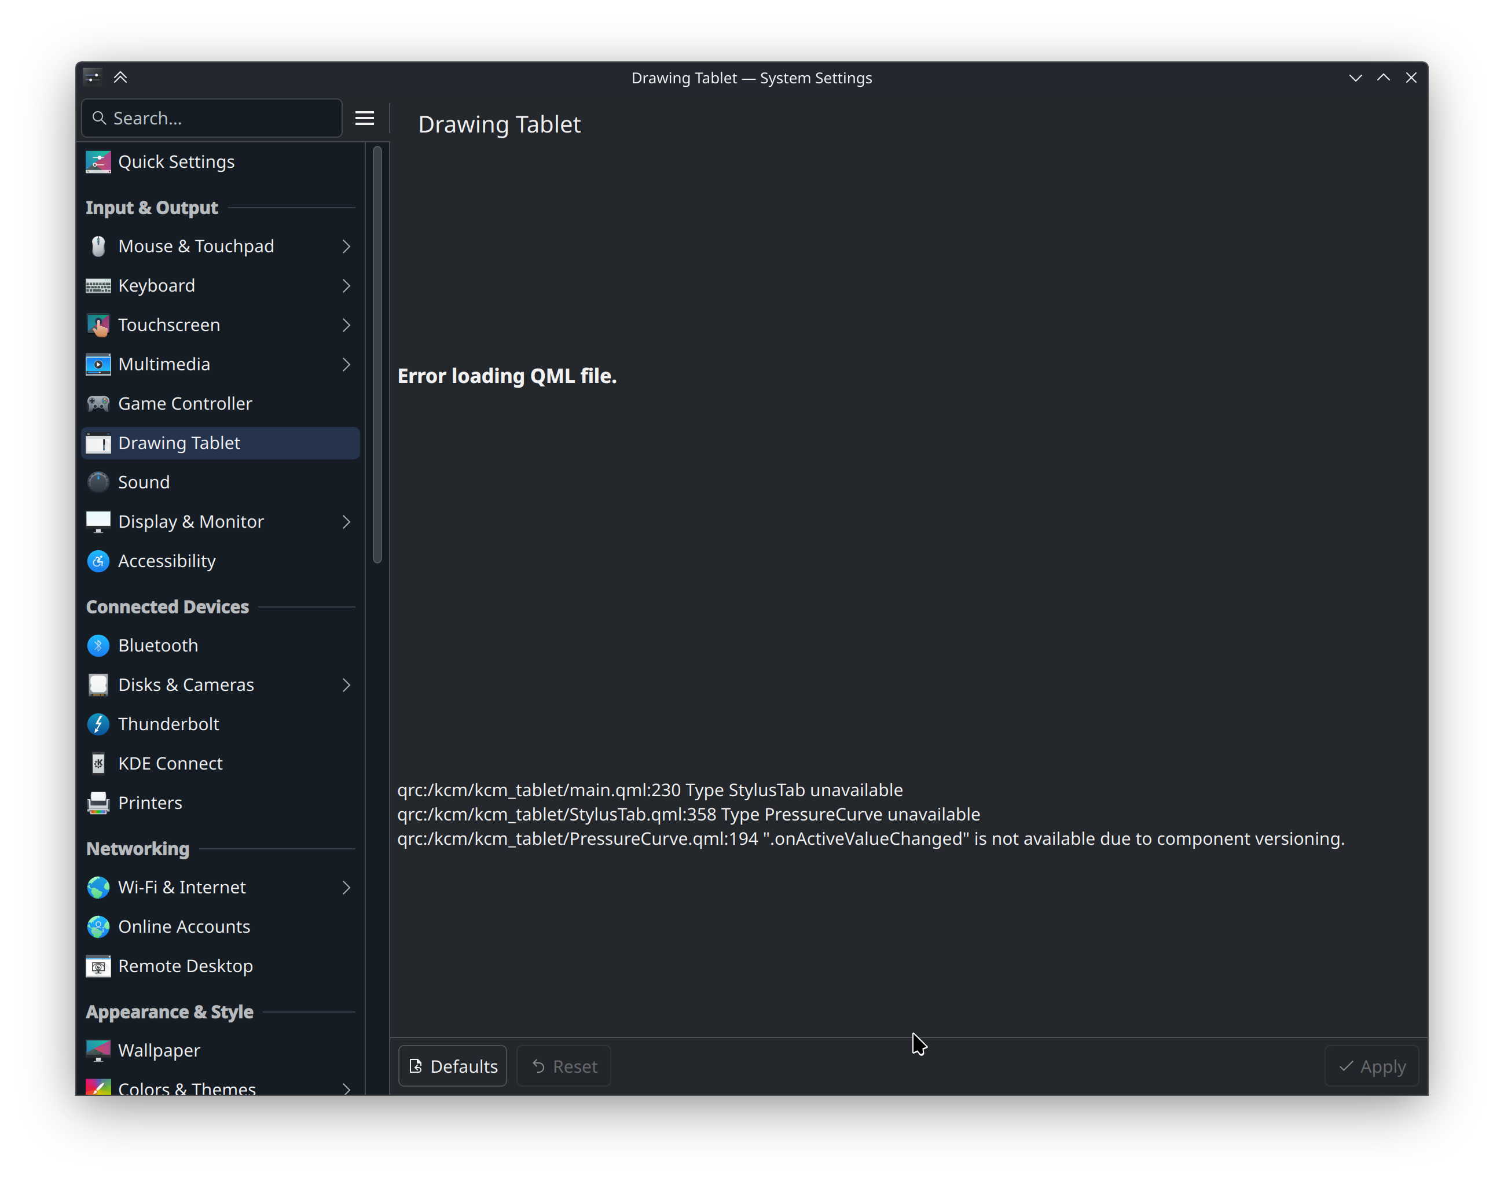Click the 'Error loading QML file.' text
The height and width of the screenshot is (1185, 1504).
coord(507,376)
